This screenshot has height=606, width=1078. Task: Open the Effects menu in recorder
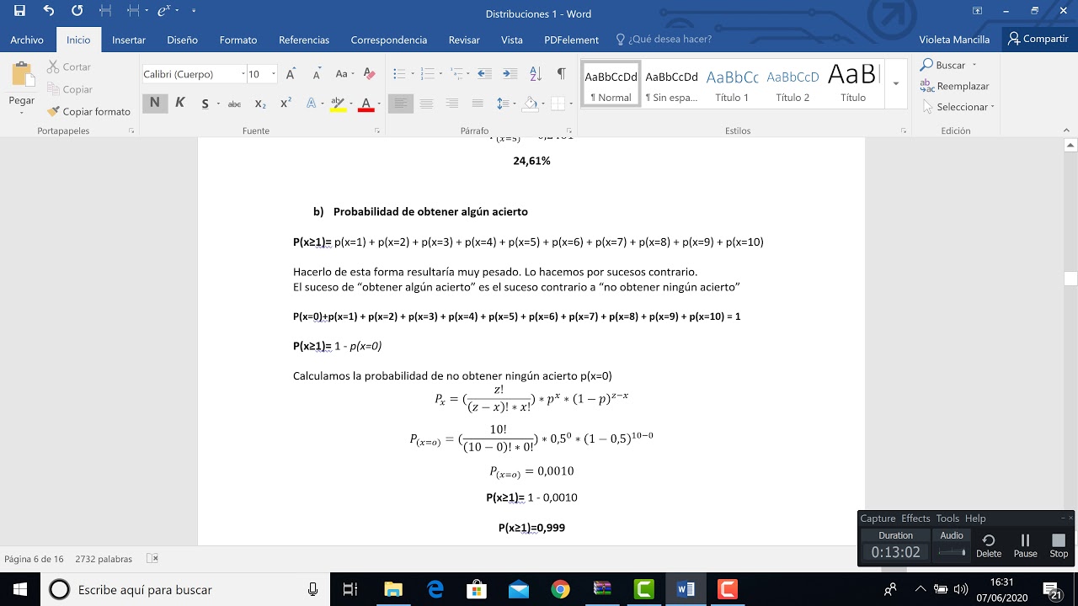(915, 518)
